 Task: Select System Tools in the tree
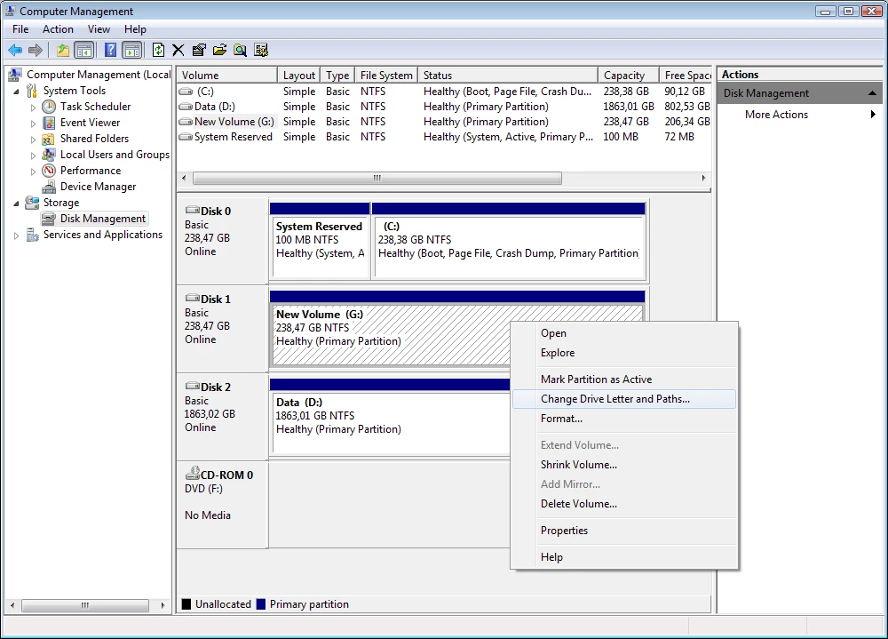click(x=75, y=90)
